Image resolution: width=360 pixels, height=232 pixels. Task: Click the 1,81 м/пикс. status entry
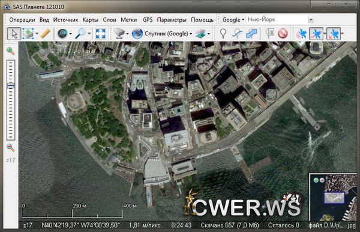click(146, 225)
